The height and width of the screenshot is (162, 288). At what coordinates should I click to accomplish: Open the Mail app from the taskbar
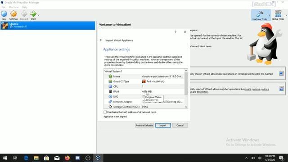(x=57, y=158)
